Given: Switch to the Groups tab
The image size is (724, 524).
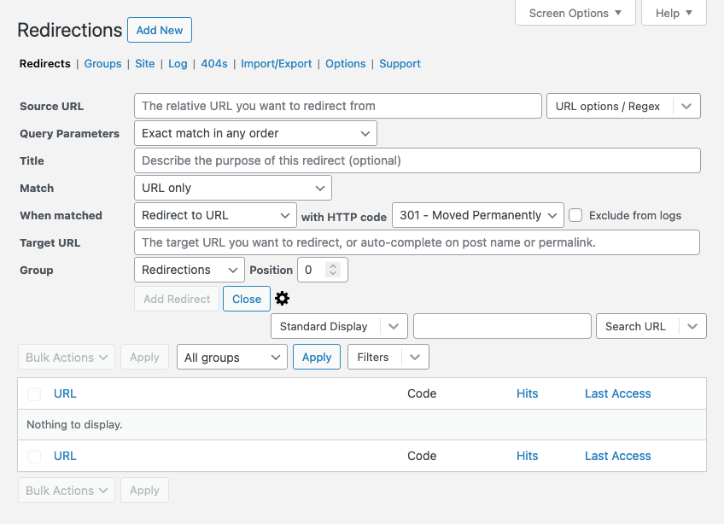Looking at the screenshot, I should tap(102, 63).
